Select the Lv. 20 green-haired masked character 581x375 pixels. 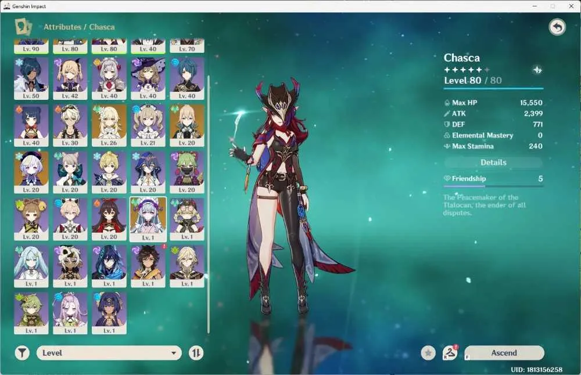pos(187,172)
